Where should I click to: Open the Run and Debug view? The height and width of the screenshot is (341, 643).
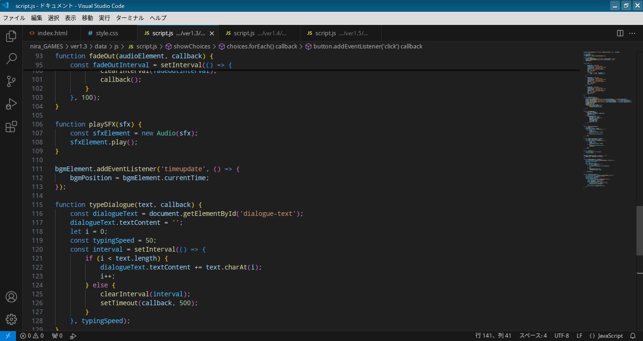click(x=11, y=104)
